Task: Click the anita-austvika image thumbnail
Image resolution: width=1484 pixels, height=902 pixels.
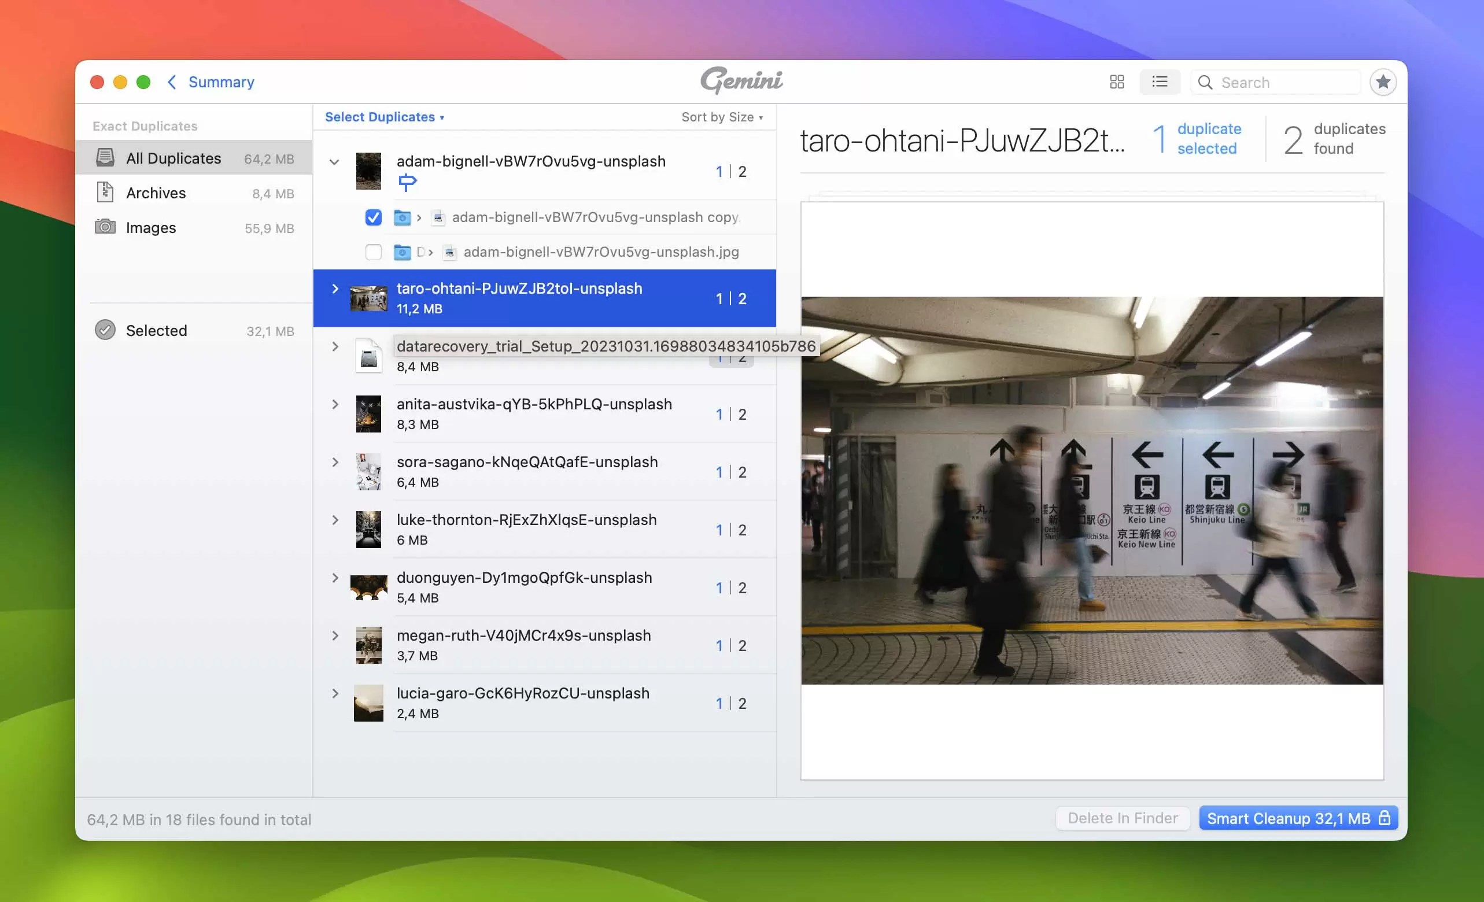Action: pos(368,413)
